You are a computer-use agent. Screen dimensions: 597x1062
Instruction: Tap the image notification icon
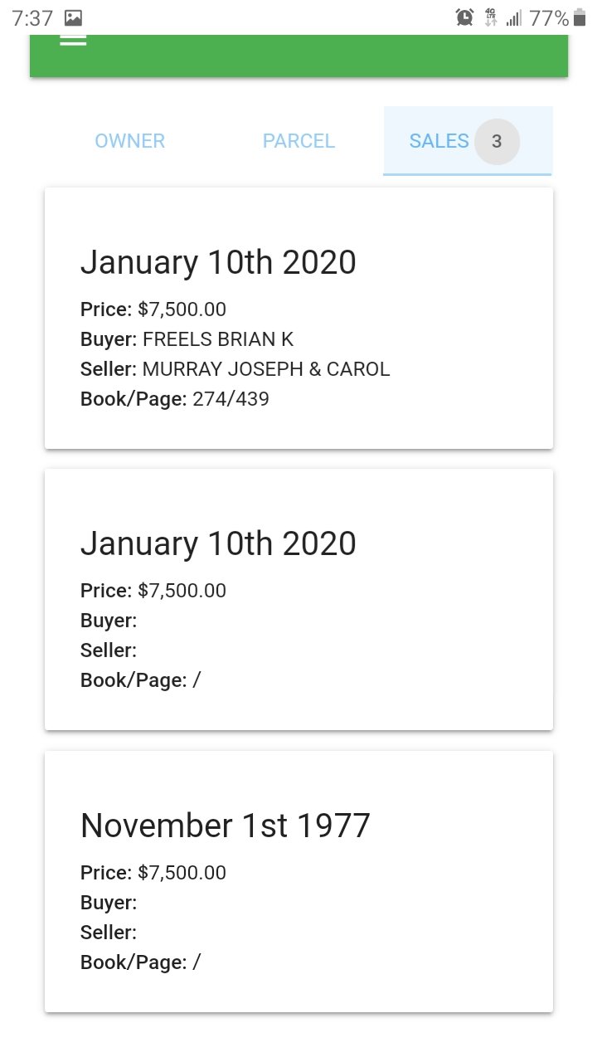[73, 17]
